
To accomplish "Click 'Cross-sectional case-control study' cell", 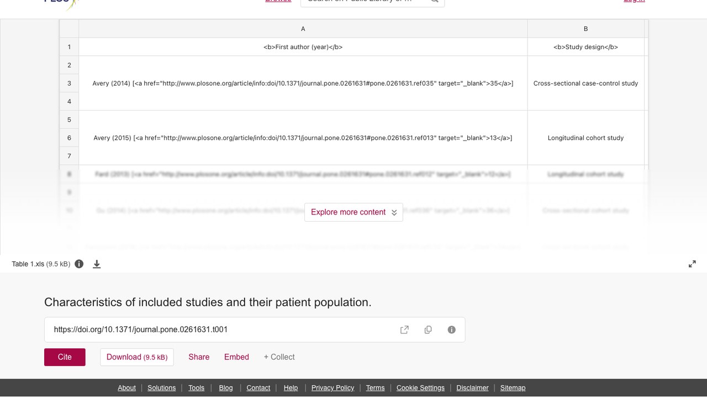I will coord(585,83).
